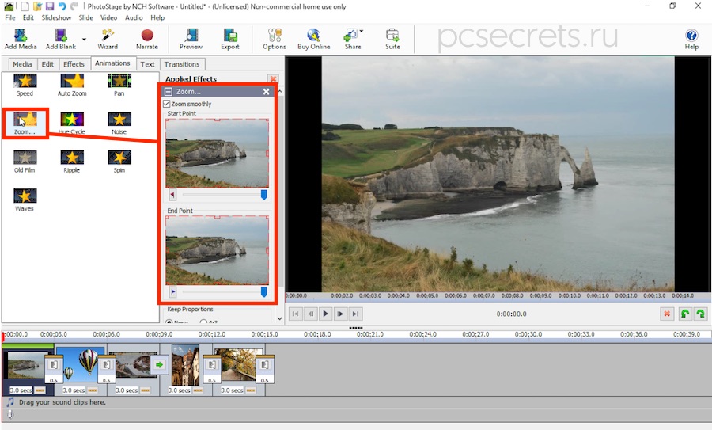This screenshot has height=430, width=712.
Task: Open the Add Blank dropdown arrow
Action: (84, 40)
